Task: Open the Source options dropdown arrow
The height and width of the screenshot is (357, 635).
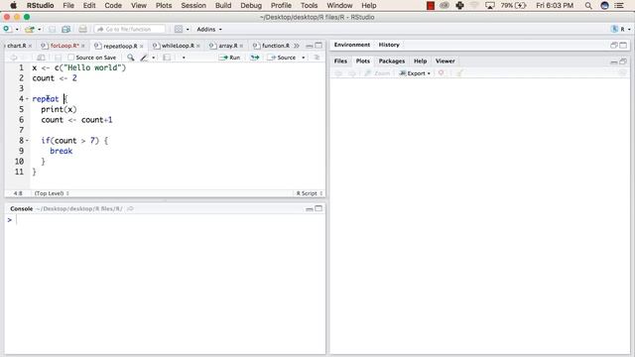Action: [x=304, y=58]
